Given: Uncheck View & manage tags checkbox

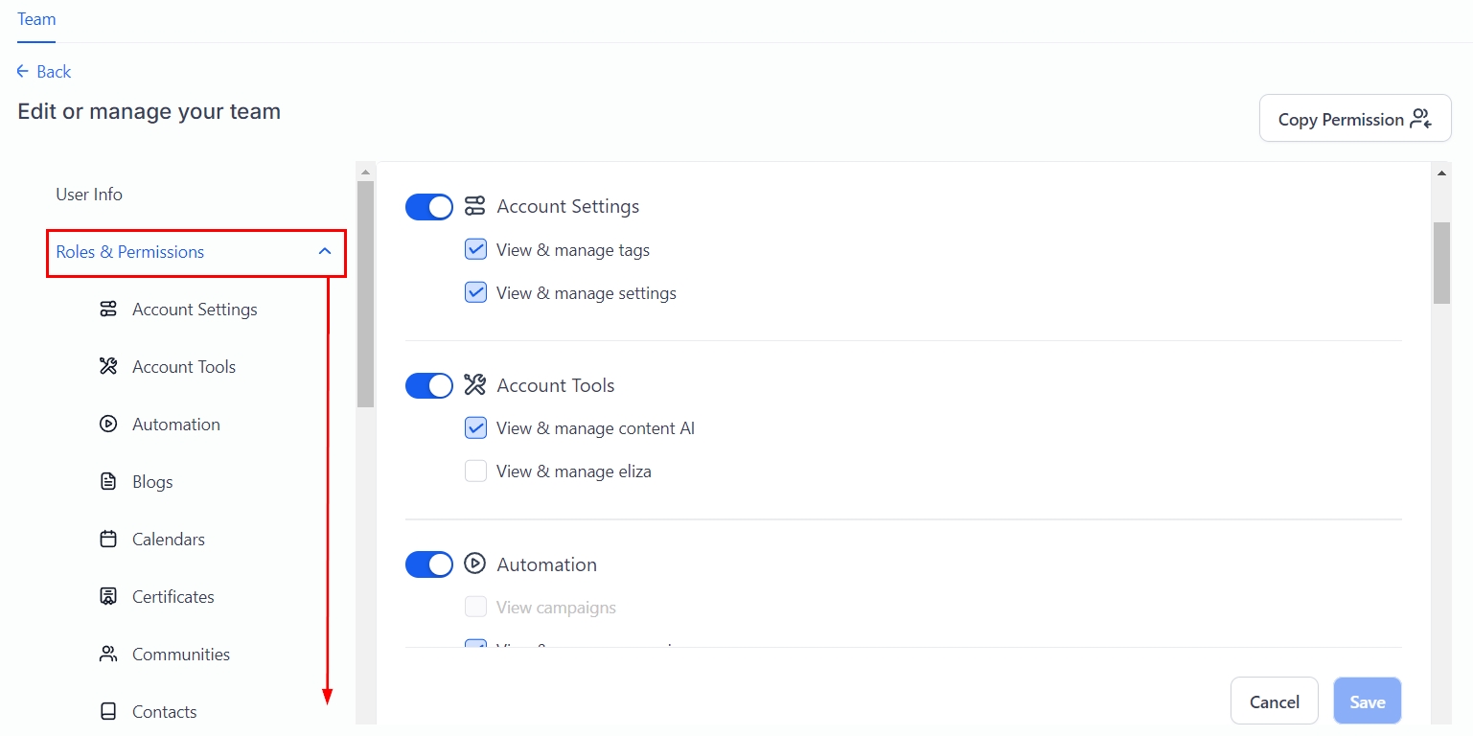Looking at the screenshot, I should click(475, 250).
